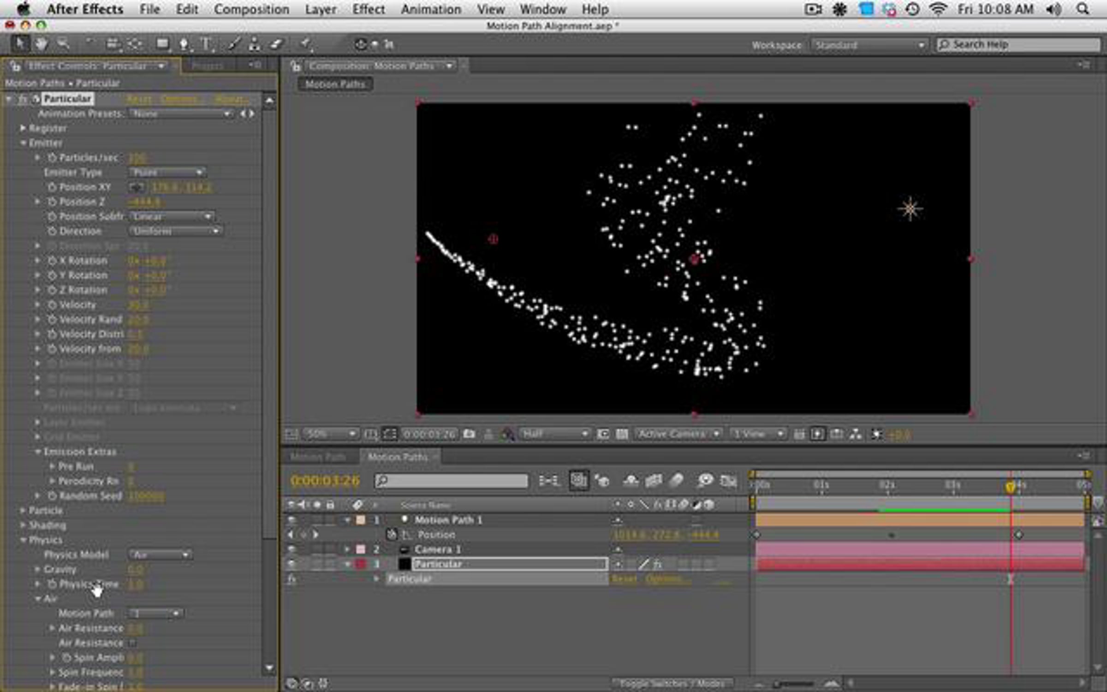Toggle the Position stopwatch for Motion Path 1
Screen dimensions: 1107x692
(392, 534)
